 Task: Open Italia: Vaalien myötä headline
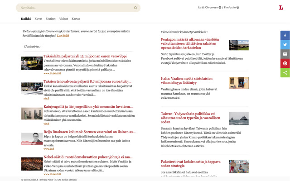point(187,81)
